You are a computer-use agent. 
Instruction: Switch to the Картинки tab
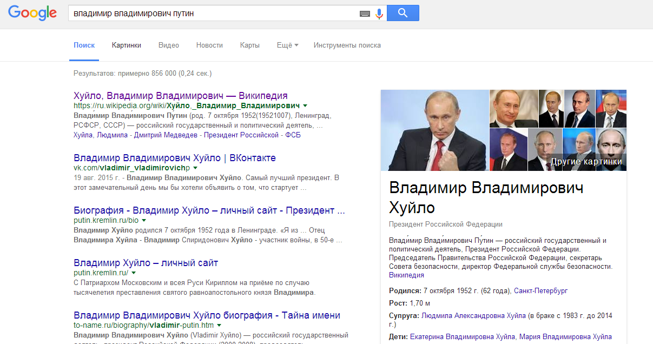click(127, 45)
